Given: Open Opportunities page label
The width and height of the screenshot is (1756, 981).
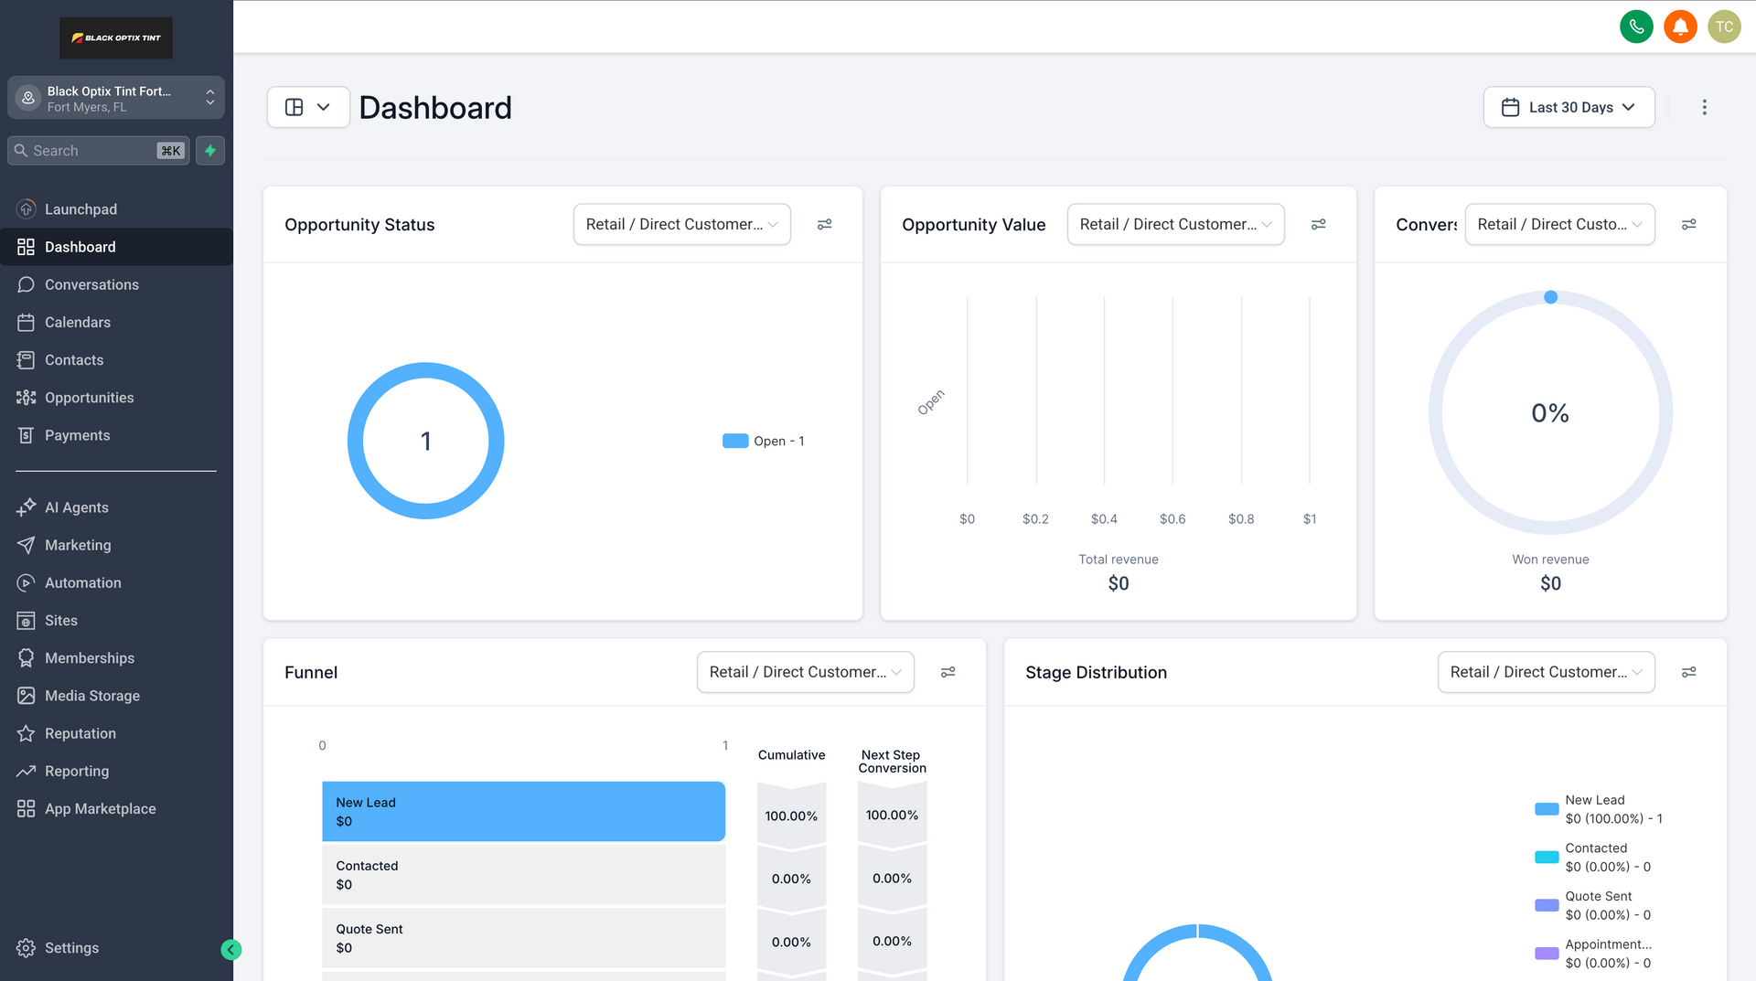Looking at the screenshot, I should point(89,398).
